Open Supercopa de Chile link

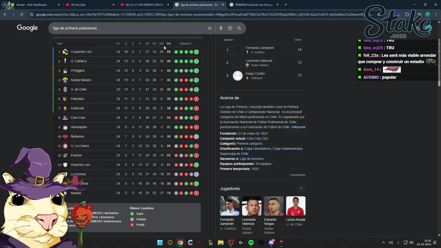pyautogui.click(x=234, y=154)
